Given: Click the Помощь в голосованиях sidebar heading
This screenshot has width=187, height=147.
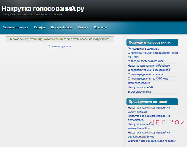Looking at the screenshot, I should tap(152, 42).
